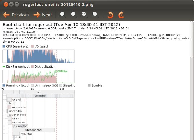Click the vertical scrollbar handle
Image resolution: width=194 pixels, height=140 pixels.
(x=192, y=40)
